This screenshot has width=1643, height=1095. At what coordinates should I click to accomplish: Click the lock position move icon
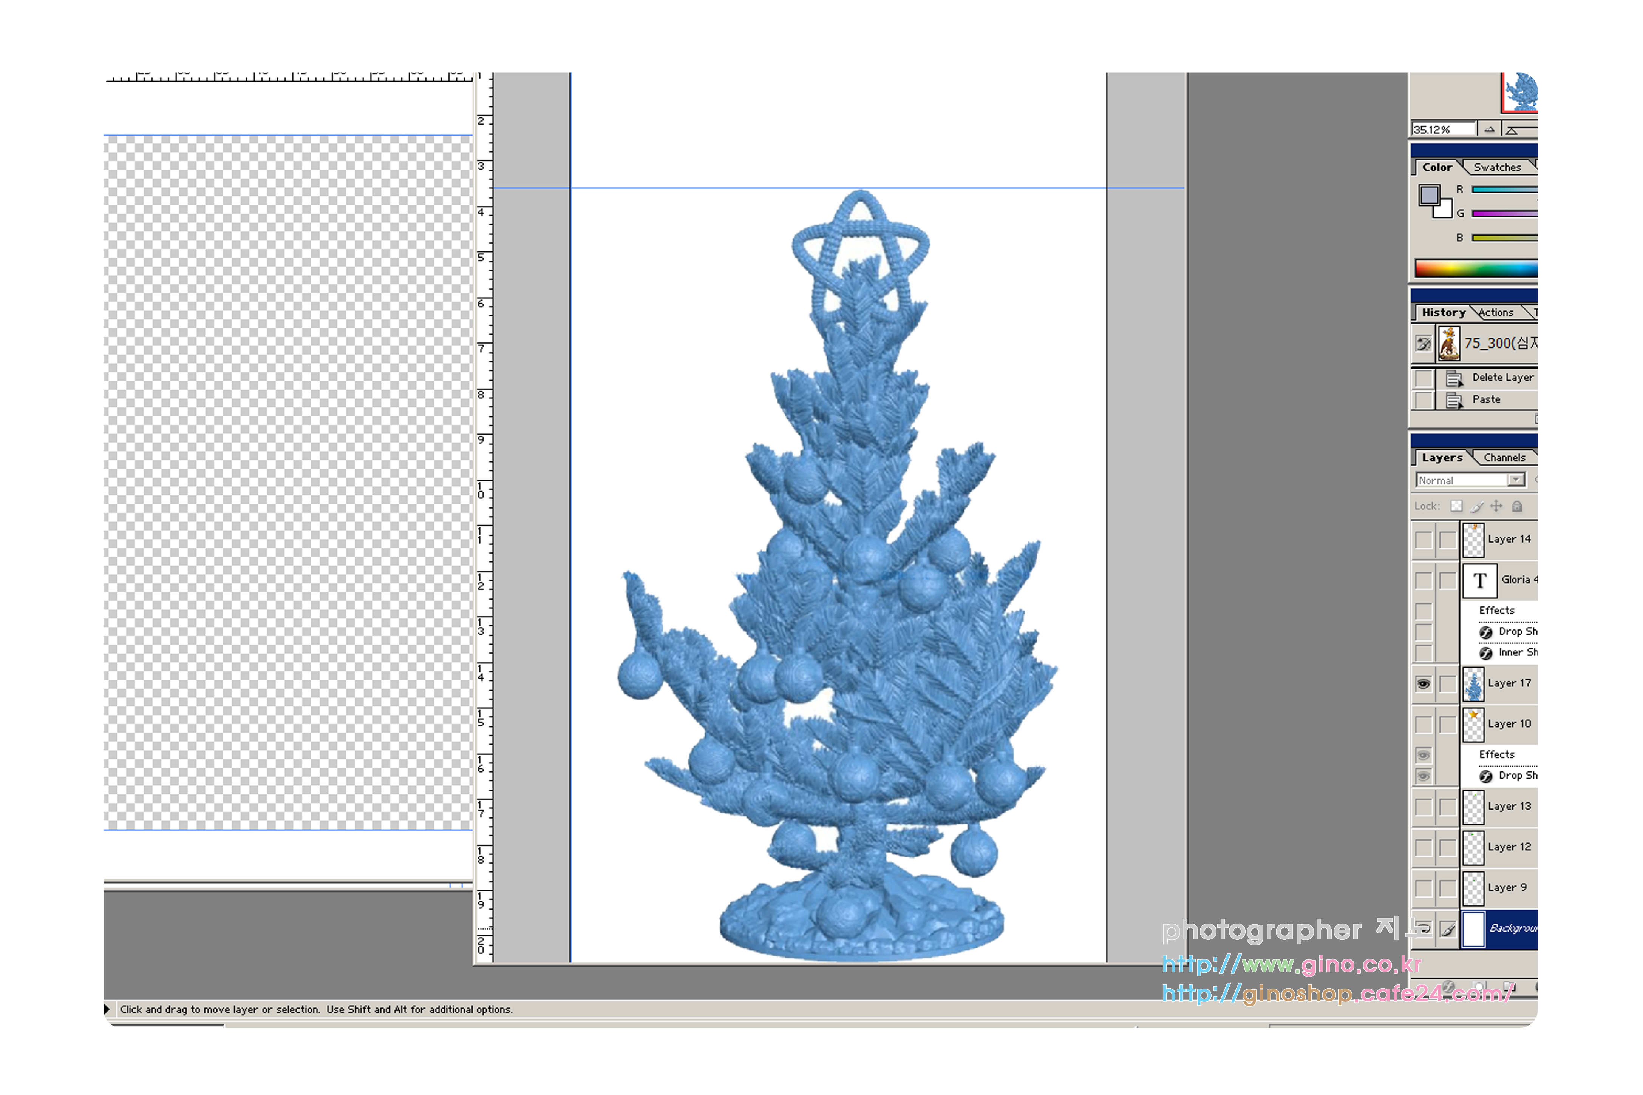pos(1496,506)
